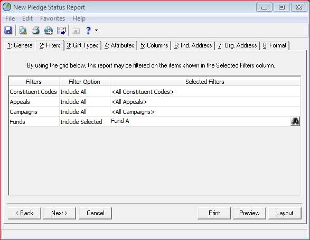The height and width of the screenshot is (240, 310).
Task: Open the Favorites menu
Action: pos(52,18)
